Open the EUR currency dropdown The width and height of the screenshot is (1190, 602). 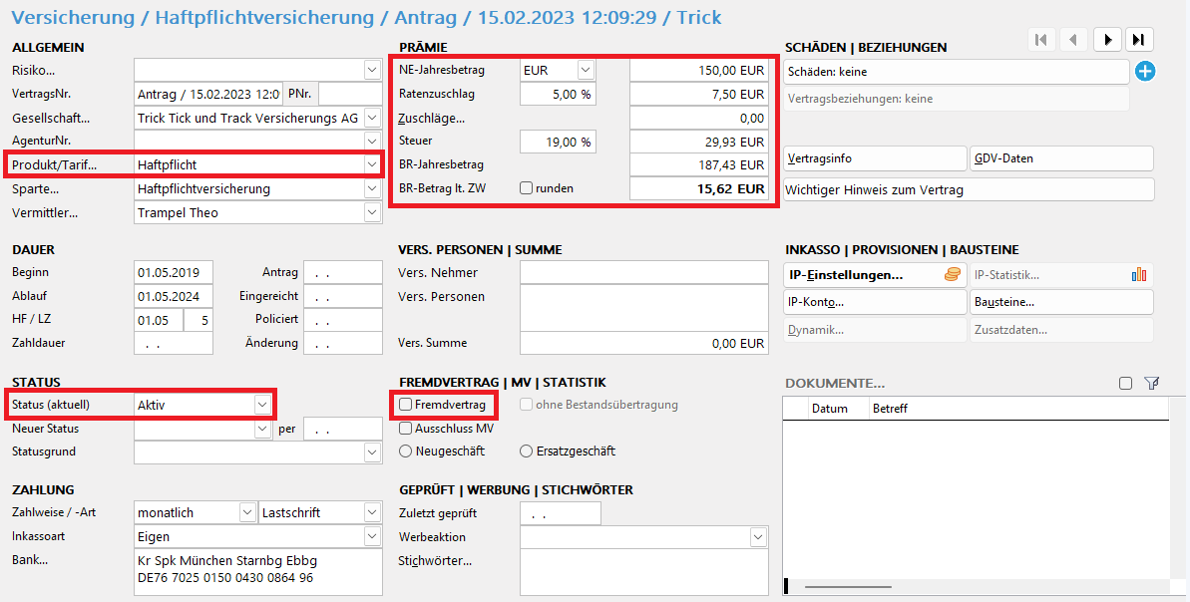coord(585,71)
